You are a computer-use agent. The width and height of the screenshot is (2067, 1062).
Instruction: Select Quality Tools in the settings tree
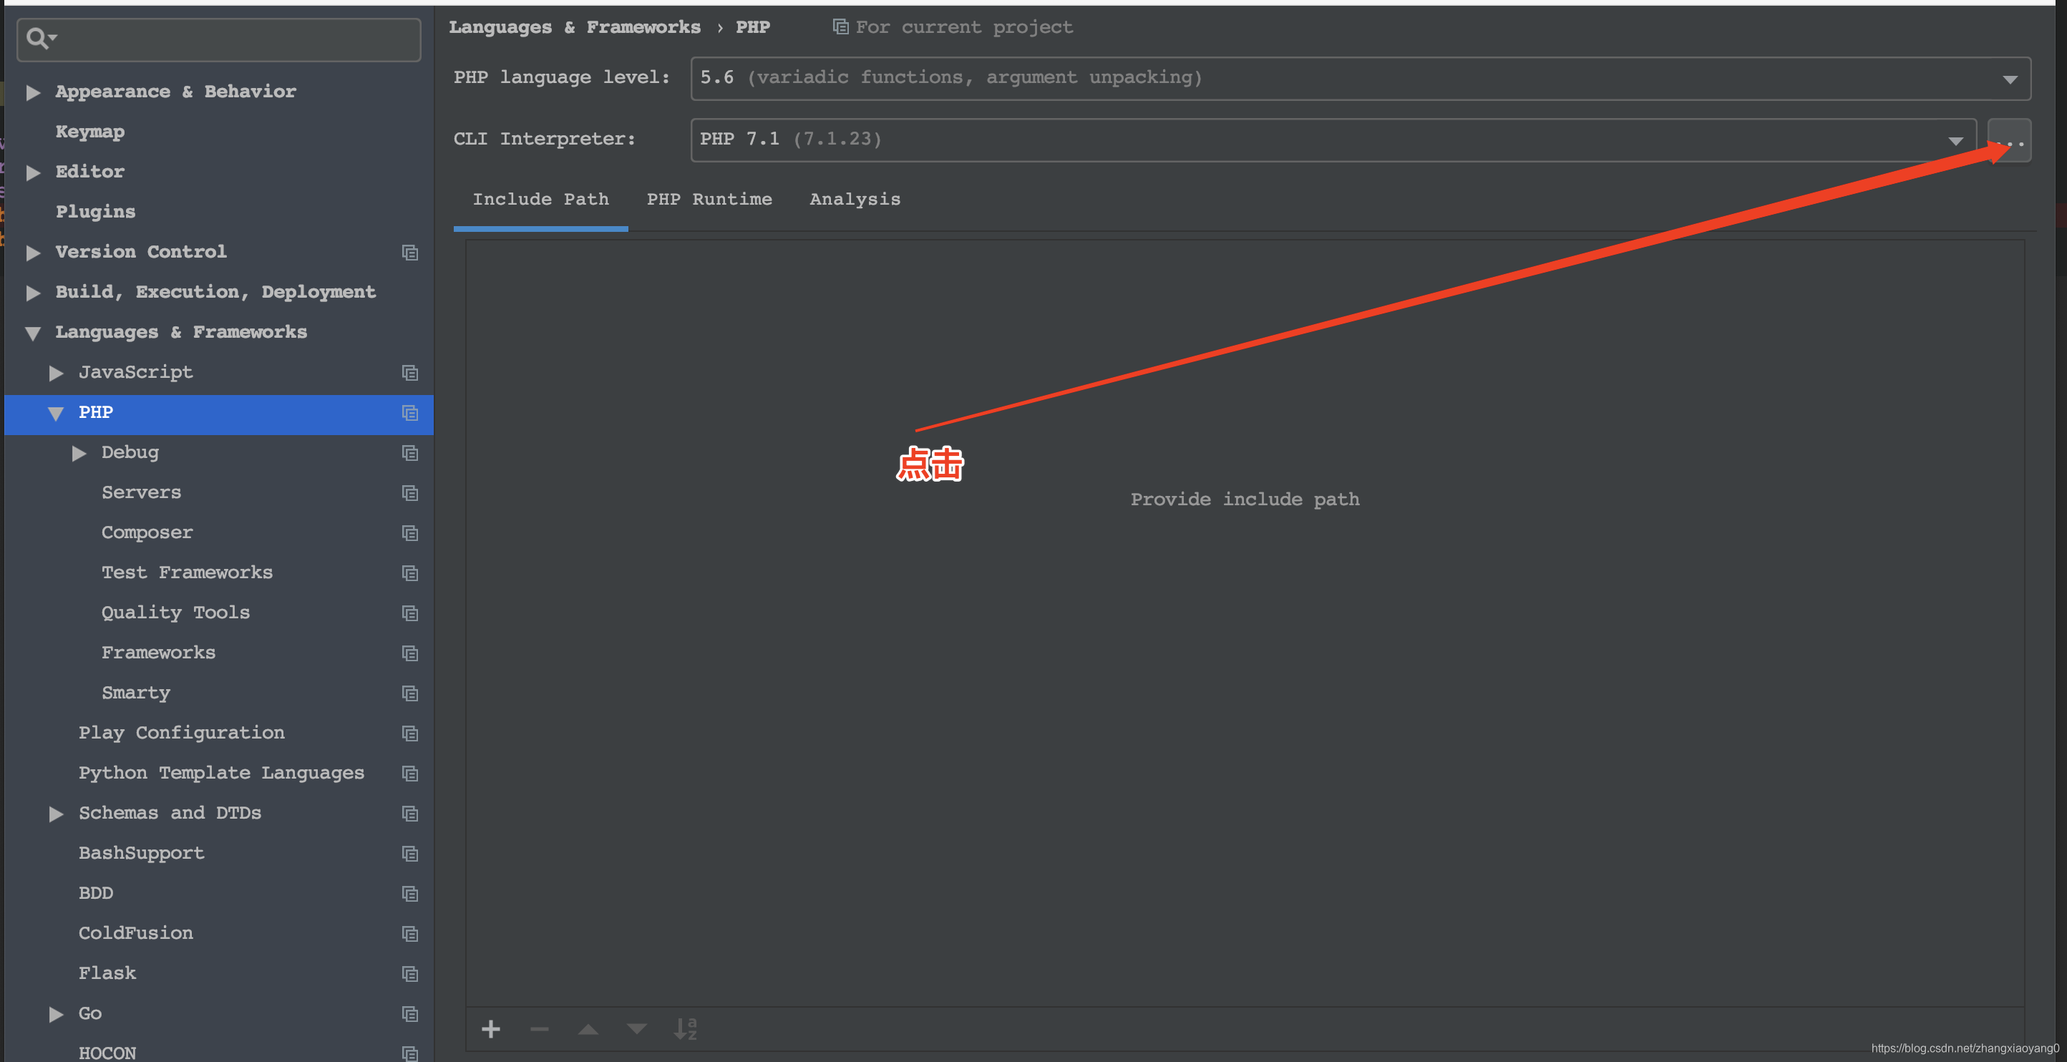175,613
